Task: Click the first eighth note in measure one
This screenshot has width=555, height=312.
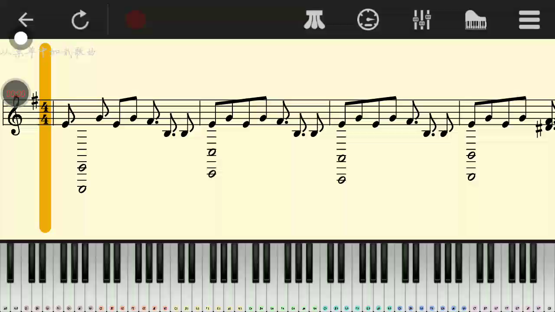Action: (x=68, y=117)
